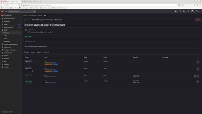Click the manual status badge for destroy job
This screenshot has height=114, width=202.
pos(28,62)
